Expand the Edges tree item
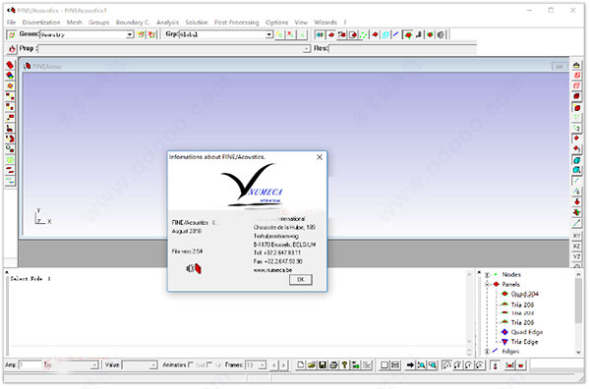This screenshot has height=389, width=590. click(x=487, y=352)
